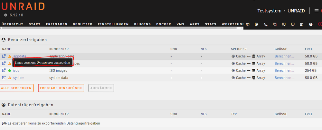The height and width of the screenshot is (130, 322).
Task: Click the SPEICHER column header
Action: tap(239, 49)
